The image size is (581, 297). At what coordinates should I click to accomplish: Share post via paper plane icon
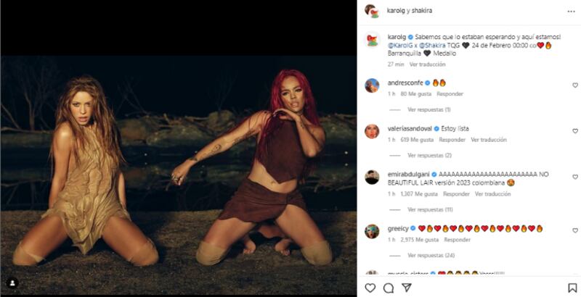[x=407, y=288]
